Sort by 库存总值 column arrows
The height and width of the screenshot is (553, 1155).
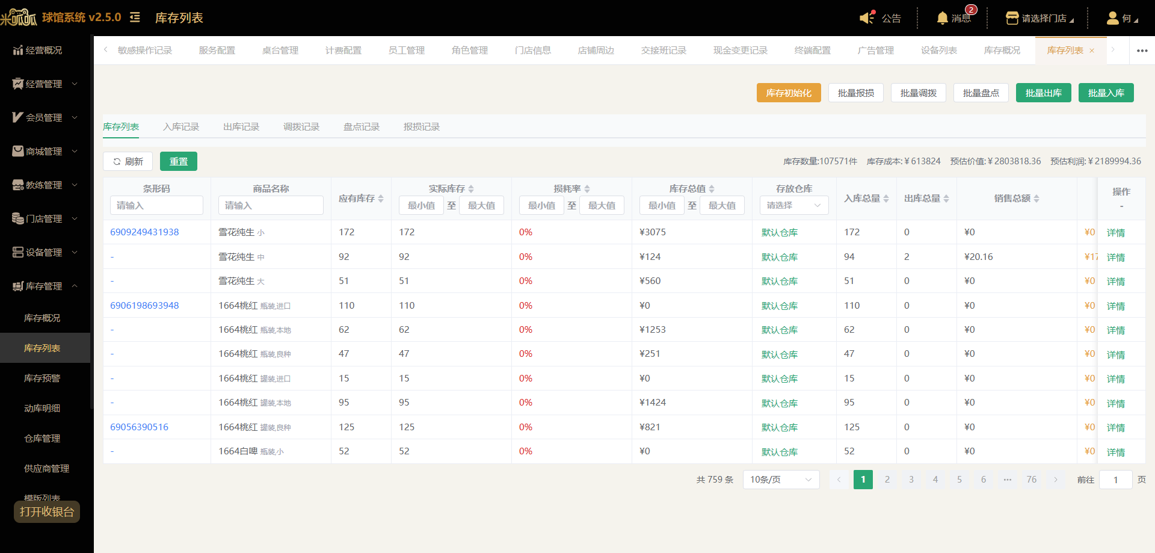coord(712,188)
